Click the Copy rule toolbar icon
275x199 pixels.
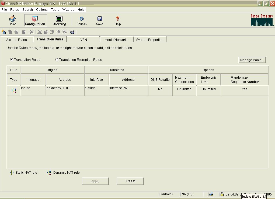[x=46, y=32]
